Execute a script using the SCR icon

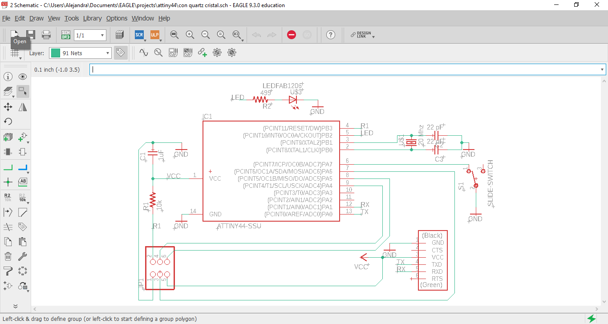[x=139, y=34]
